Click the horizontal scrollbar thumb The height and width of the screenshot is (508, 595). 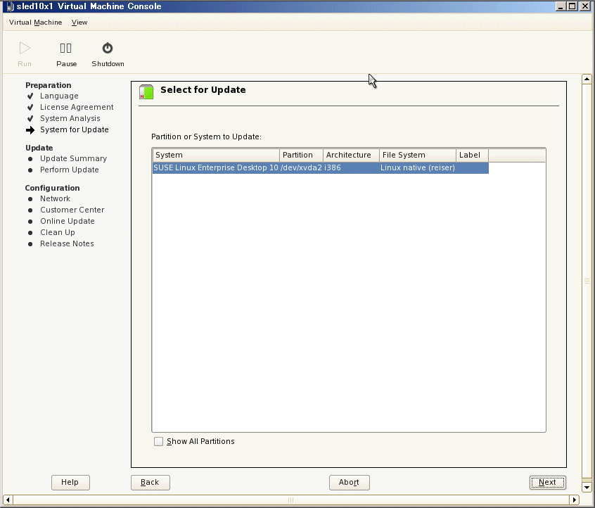click(x=290, y=500)
